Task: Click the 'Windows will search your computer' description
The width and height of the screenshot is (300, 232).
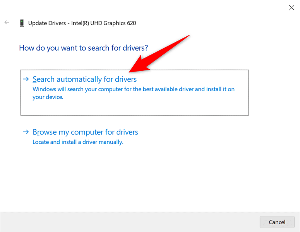Action: point(134,89)
